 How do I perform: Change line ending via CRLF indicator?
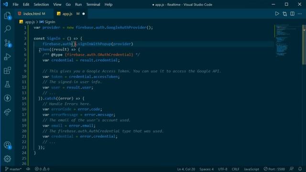click(236, 169)
